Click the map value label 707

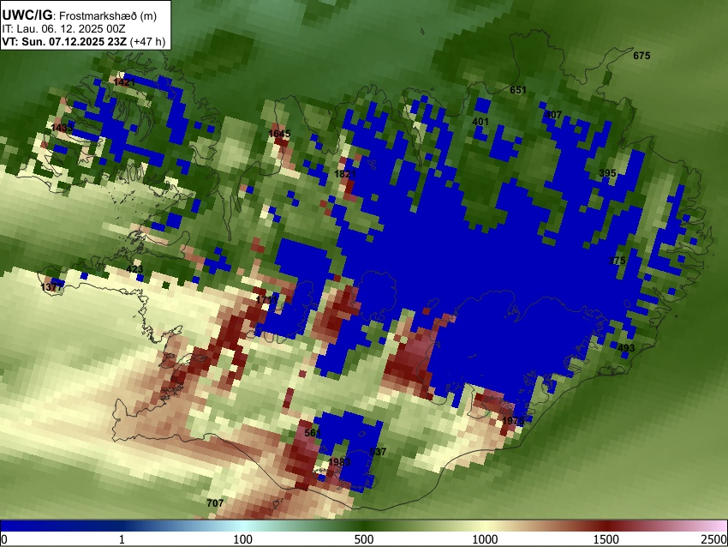(215, 503)
